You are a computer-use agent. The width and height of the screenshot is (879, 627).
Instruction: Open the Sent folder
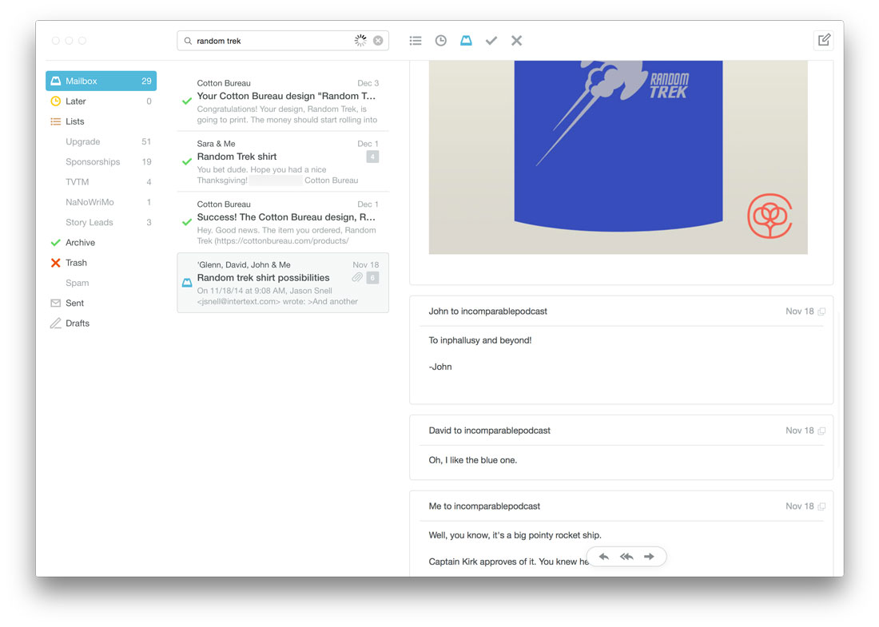click(101, 303)
